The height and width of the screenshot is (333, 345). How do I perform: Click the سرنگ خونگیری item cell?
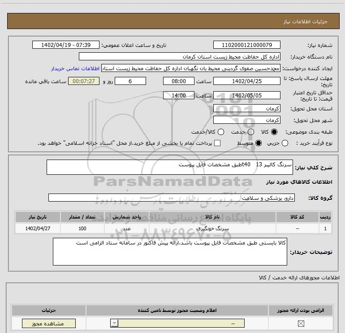point(212,228)
